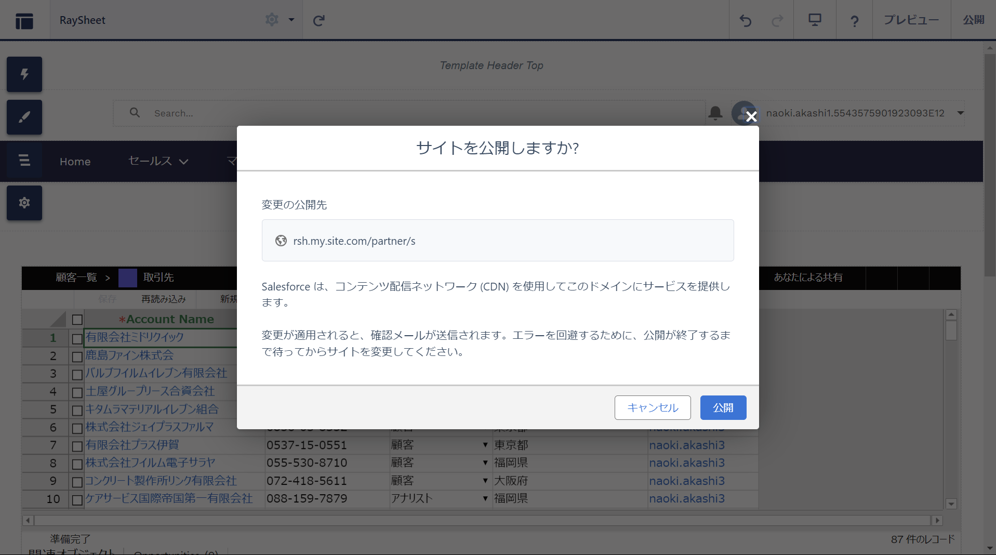Check row 8 株式会社フイルム電子サラヤ checkbox

[x=77, y=464]
